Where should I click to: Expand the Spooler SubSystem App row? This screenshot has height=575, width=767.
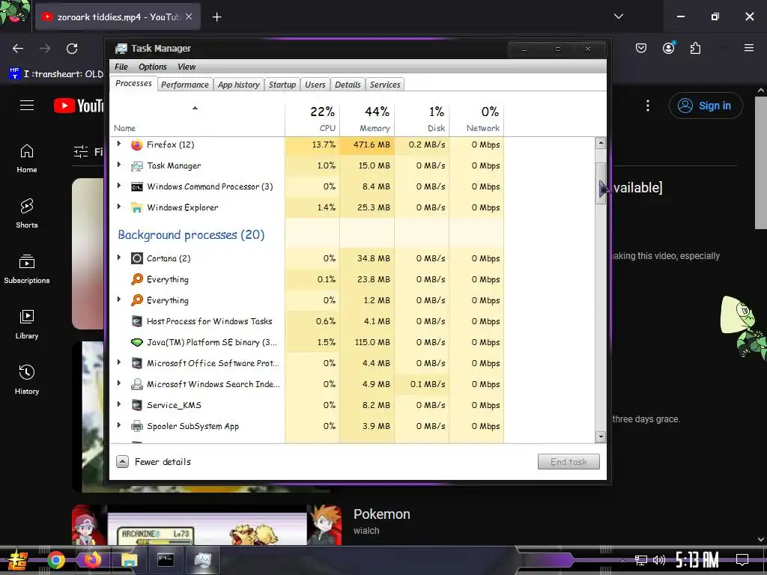[x=119, y=425]
